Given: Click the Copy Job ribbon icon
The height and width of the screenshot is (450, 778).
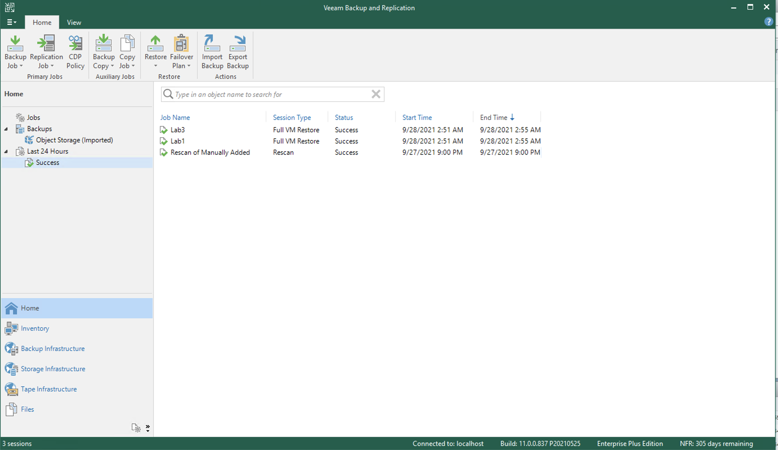Looking at the screenshot, I should [x=127, y=43].
